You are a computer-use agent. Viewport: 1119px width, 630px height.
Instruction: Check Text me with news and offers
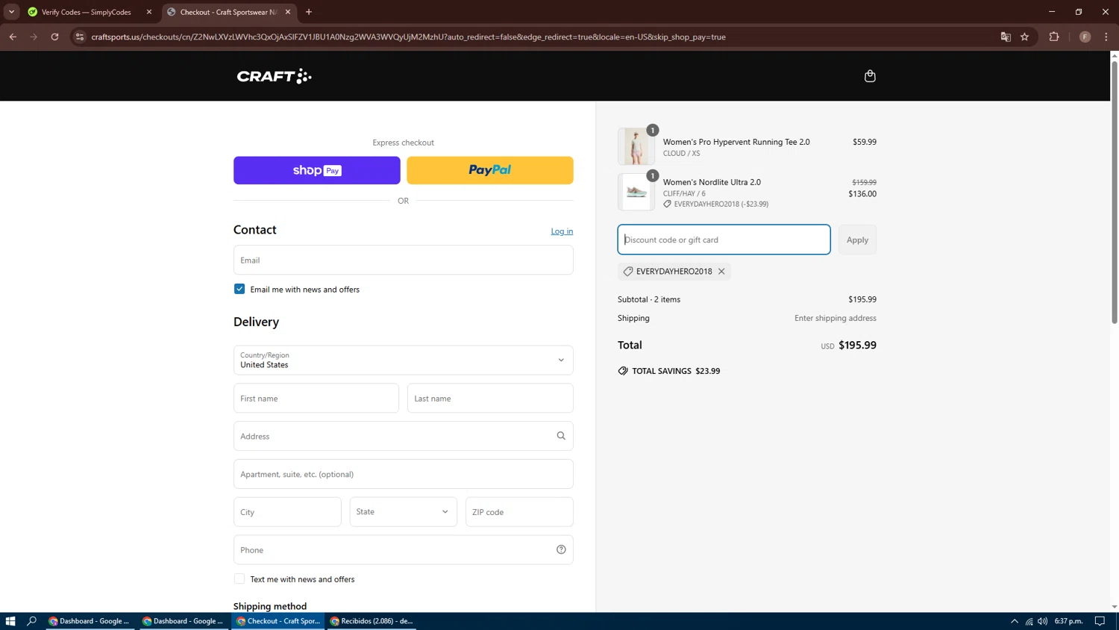(239, 578)
